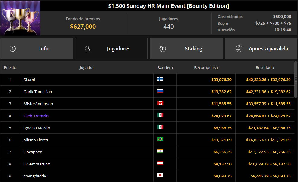Click cryingdaddy's Japan flag icon
The image size is (298, 182).
(x=160, y=175)
